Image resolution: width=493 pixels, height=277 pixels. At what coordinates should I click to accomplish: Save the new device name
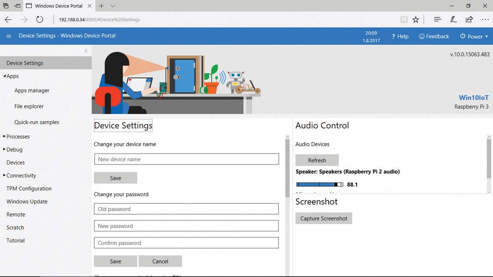tap(116, 178)
